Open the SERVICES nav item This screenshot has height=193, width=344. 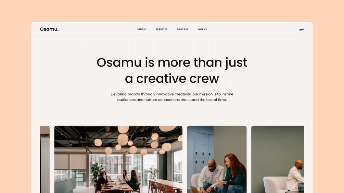click(x=162, y=29)
